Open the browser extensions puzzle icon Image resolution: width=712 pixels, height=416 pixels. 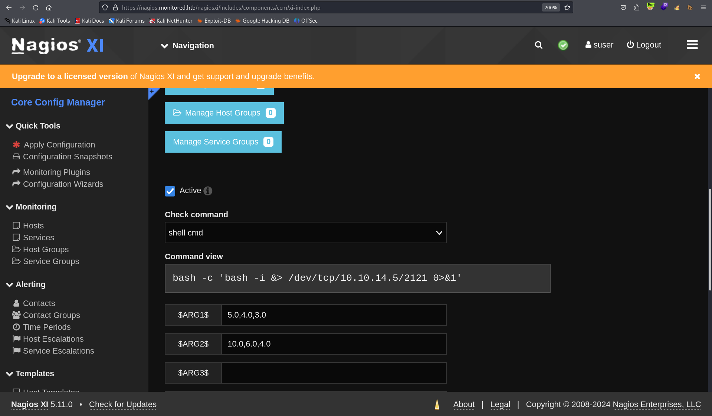click(x=637, y=7)
